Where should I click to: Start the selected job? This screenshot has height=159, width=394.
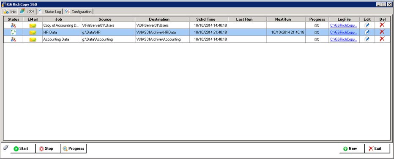(x=23, y=148)
